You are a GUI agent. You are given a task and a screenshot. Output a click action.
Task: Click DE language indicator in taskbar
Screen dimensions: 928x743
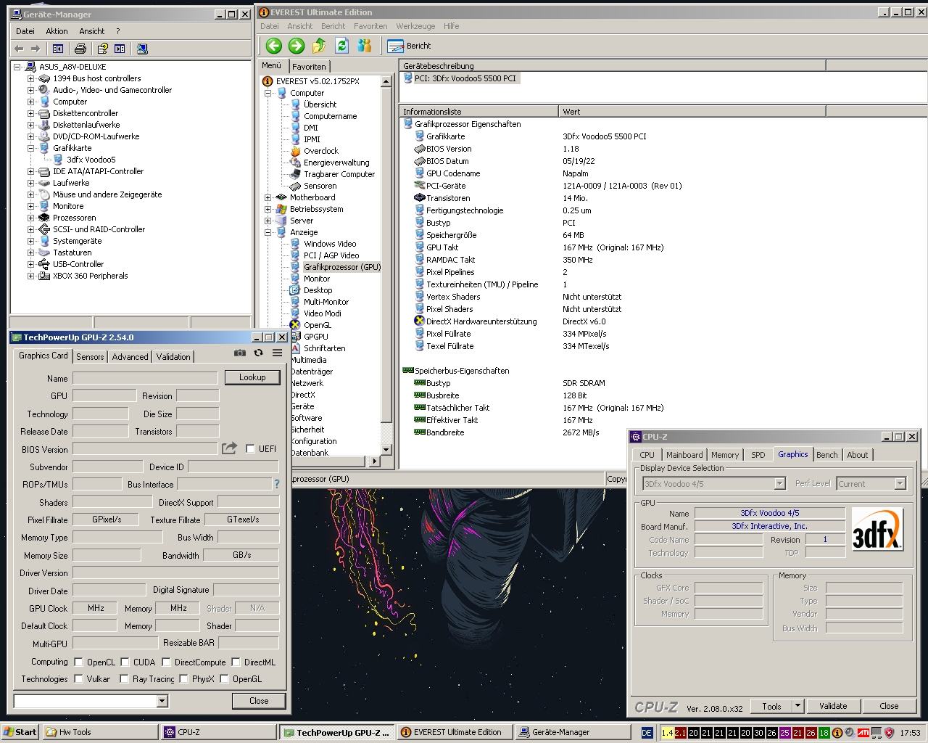click(x=647, y=733)
